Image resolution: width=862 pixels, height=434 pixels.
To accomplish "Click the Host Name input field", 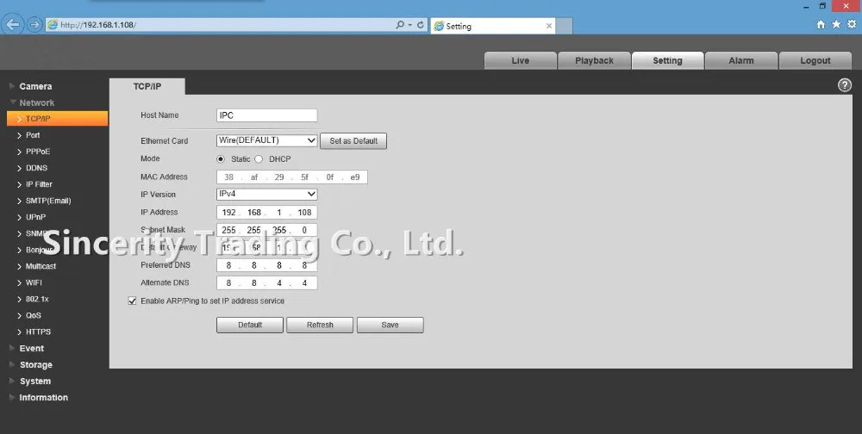I will [266, 115].
